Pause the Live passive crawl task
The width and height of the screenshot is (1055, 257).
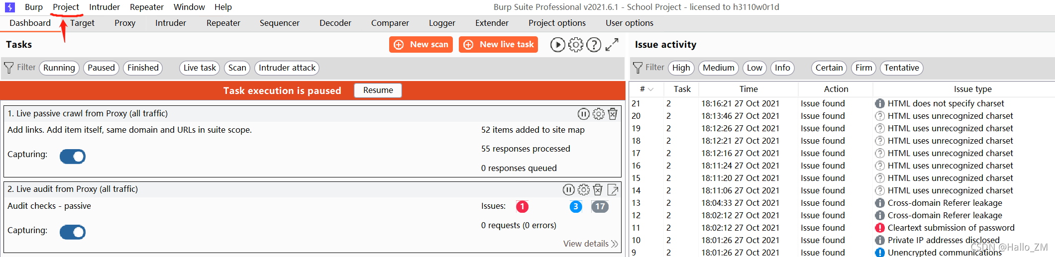(x=584, y=114)
